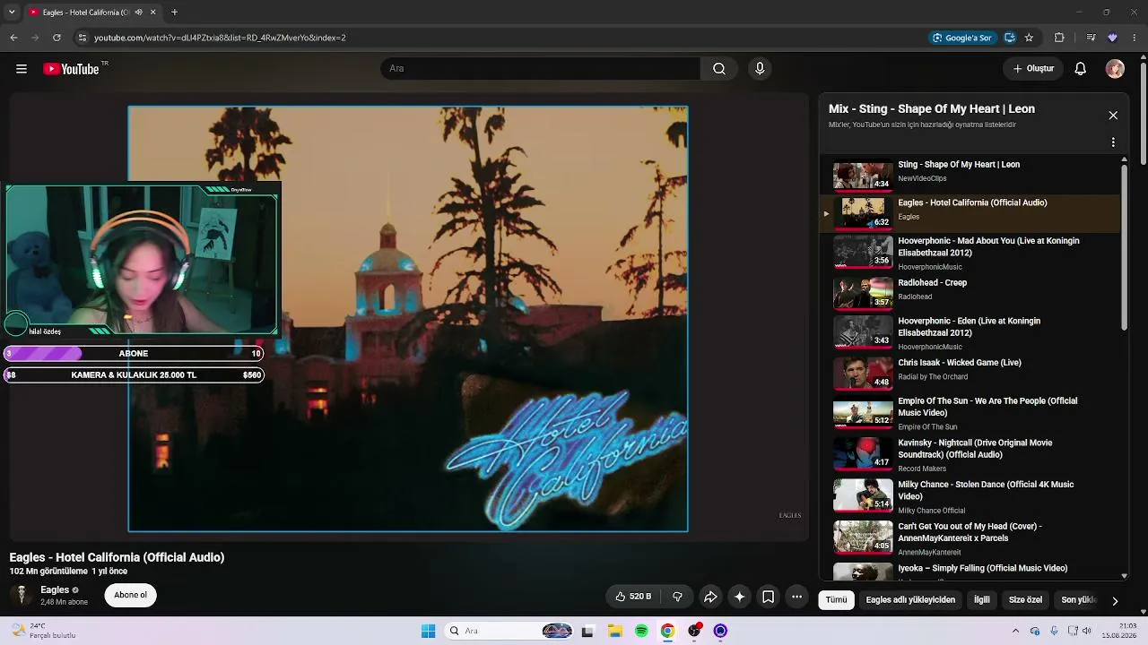Viewport: 1148px width, 645px height.
Task: Open the Windows Start menu
Action: pos(428,631)
